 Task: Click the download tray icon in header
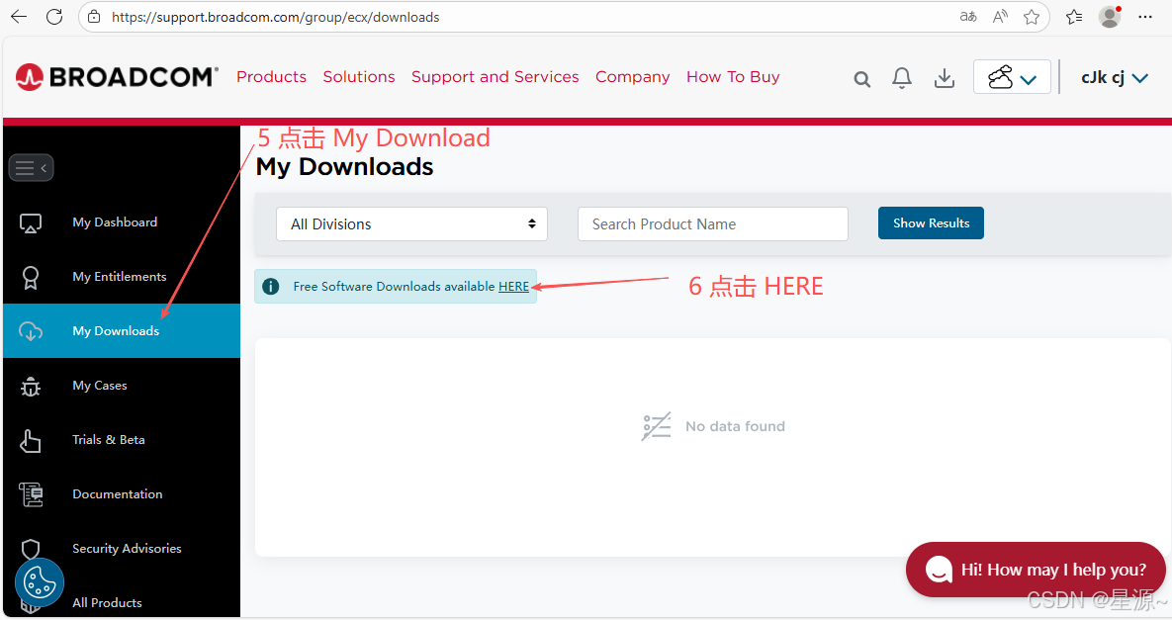[945, 78]
